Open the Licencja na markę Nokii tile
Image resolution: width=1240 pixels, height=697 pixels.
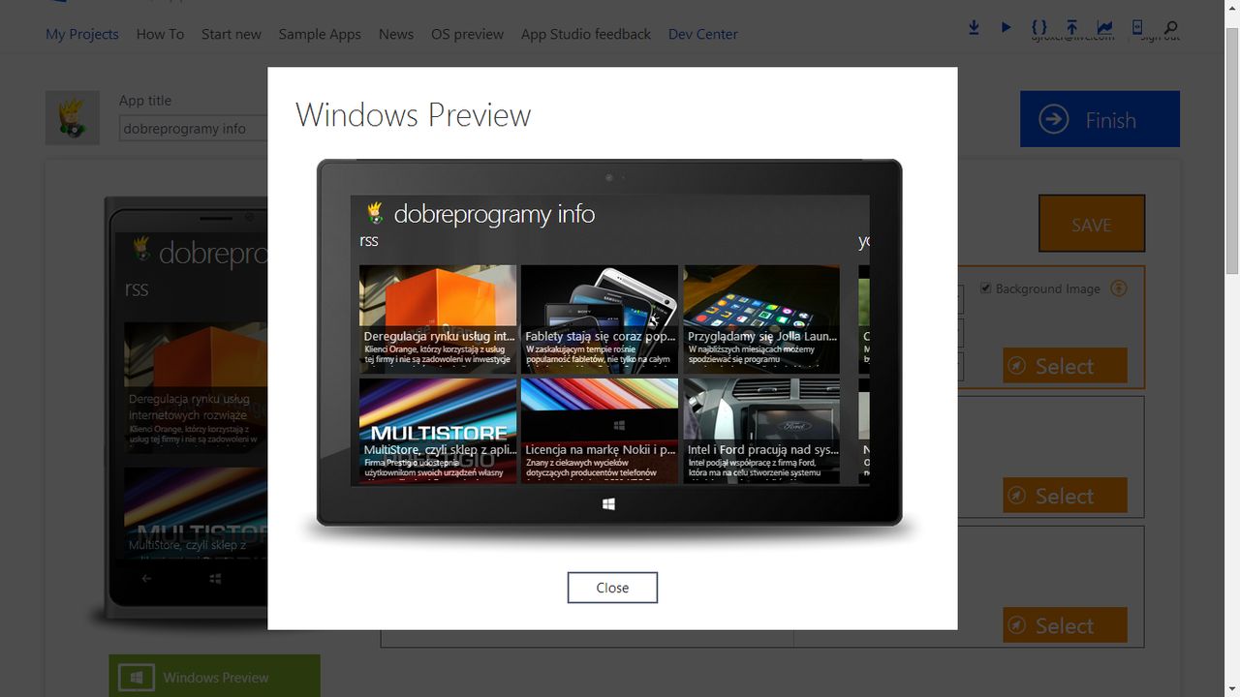(x=600, y=432)
